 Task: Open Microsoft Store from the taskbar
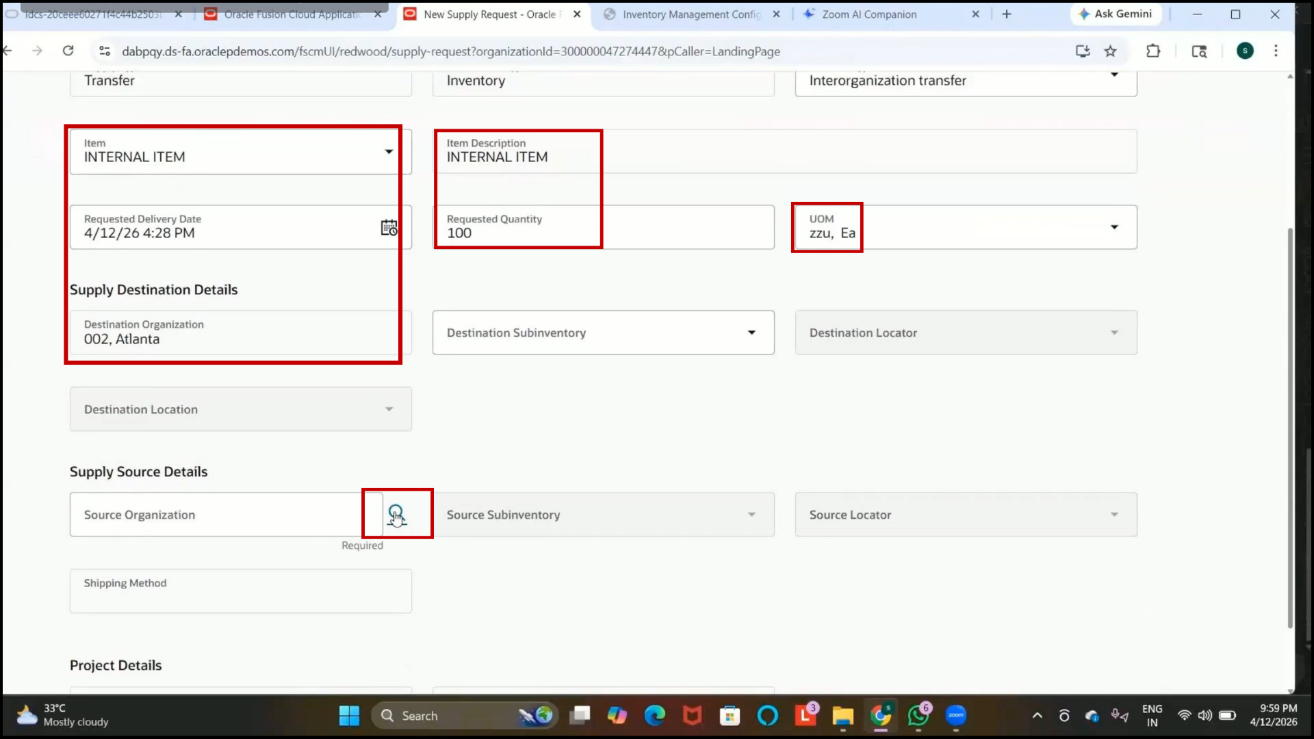730,716
